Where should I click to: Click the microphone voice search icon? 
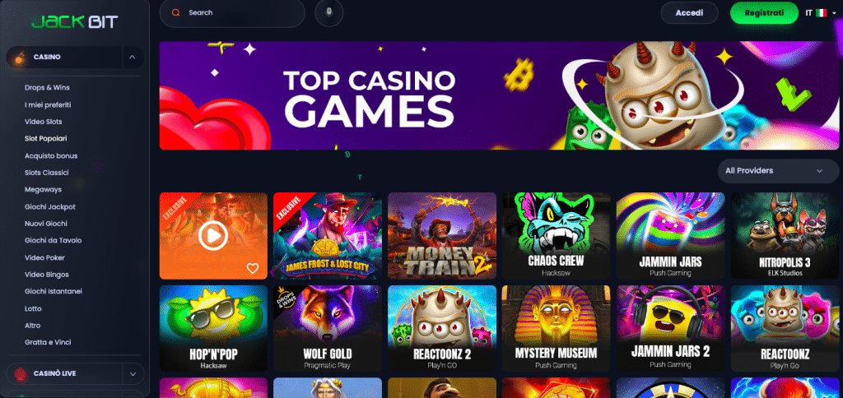click(x=329, y=13)
